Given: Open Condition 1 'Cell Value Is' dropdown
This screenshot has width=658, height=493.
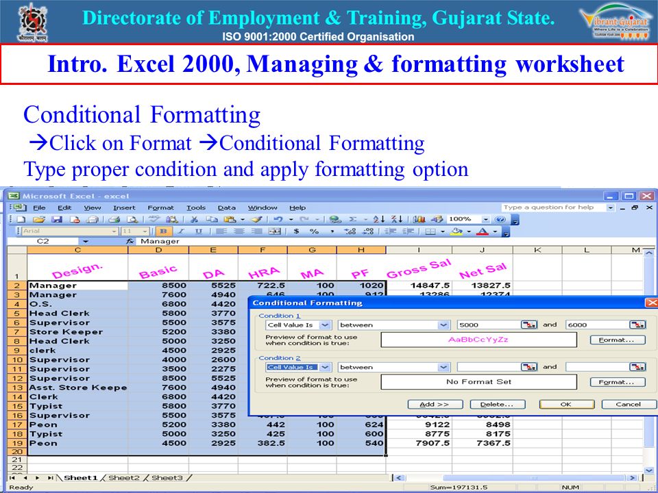Looking at the screenshot, I should click(325, 325).
